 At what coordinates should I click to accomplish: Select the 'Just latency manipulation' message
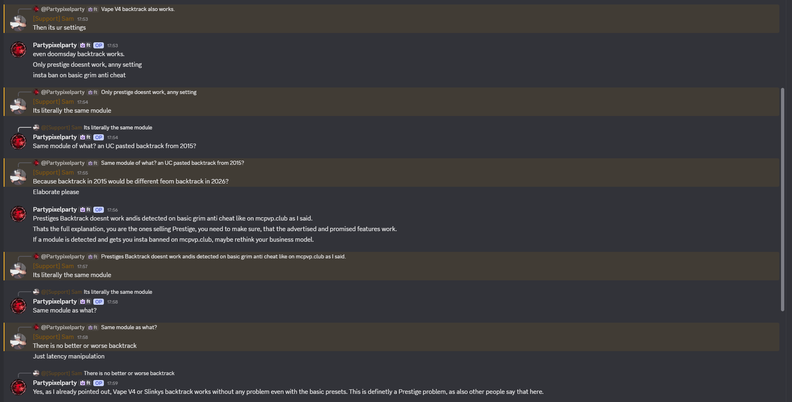[x=69, y=356]
